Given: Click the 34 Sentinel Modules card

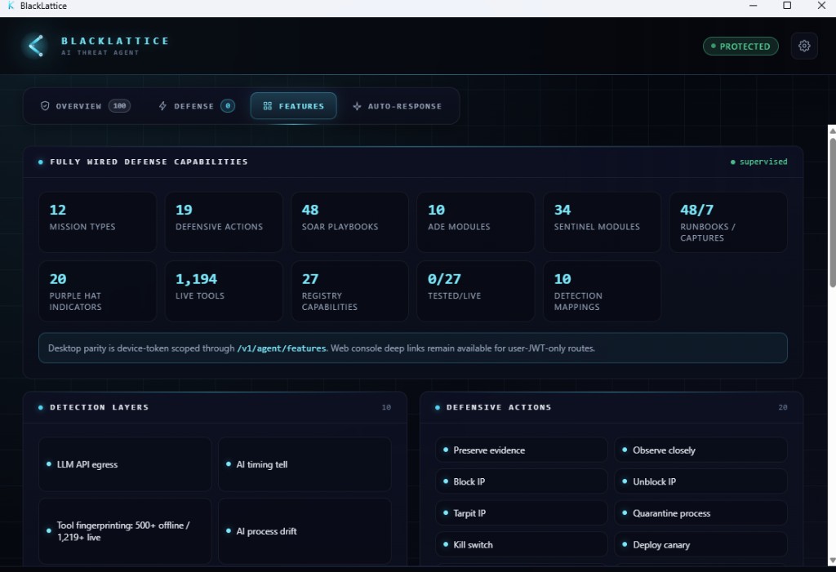Looking at the screenshot, I should coord(602,222).
